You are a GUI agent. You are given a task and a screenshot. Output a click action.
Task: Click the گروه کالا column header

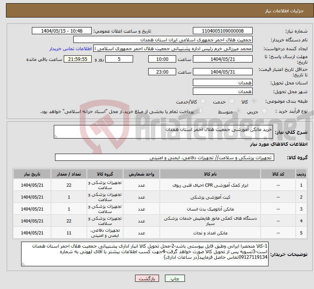coord(105,174)
